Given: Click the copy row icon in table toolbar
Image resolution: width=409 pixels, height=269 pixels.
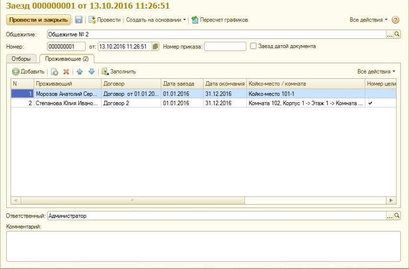Looking at the screenshot, I should pos(54,72).
